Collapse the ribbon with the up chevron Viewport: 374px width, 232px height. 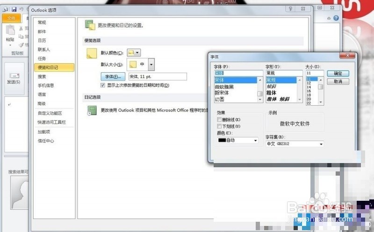(329, 18)
